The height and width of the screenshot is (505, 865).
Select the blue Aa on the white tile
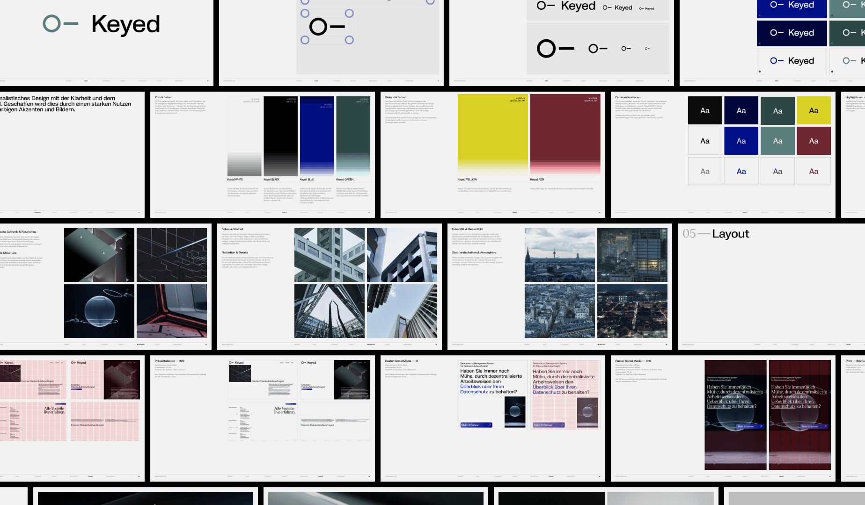(741, 172)
